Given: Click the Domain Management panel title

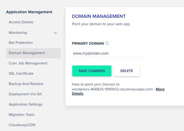Looking at the screenshot, I should tap(99, 16).
